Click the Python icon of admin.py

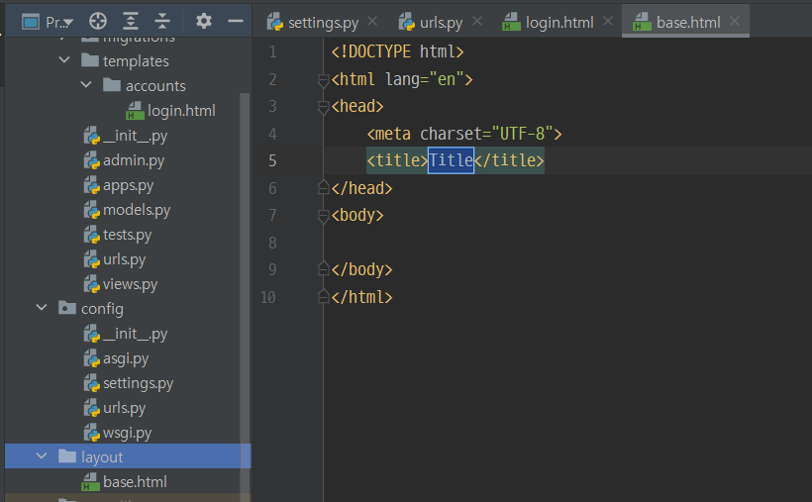(92, 160)
